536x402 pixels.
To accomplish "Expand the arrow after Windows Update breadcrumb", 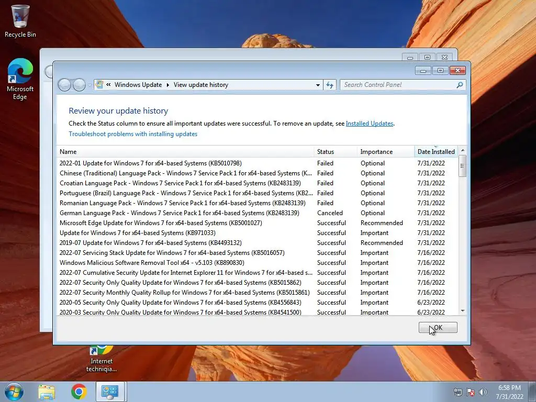I will pyautogui.click(x=168, y=85).
